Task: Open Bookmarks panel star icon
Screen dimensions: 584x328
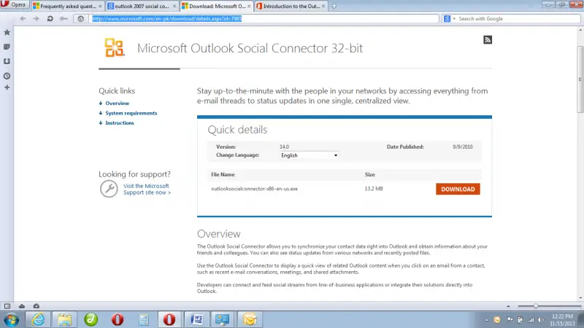Action: point(7,33)
